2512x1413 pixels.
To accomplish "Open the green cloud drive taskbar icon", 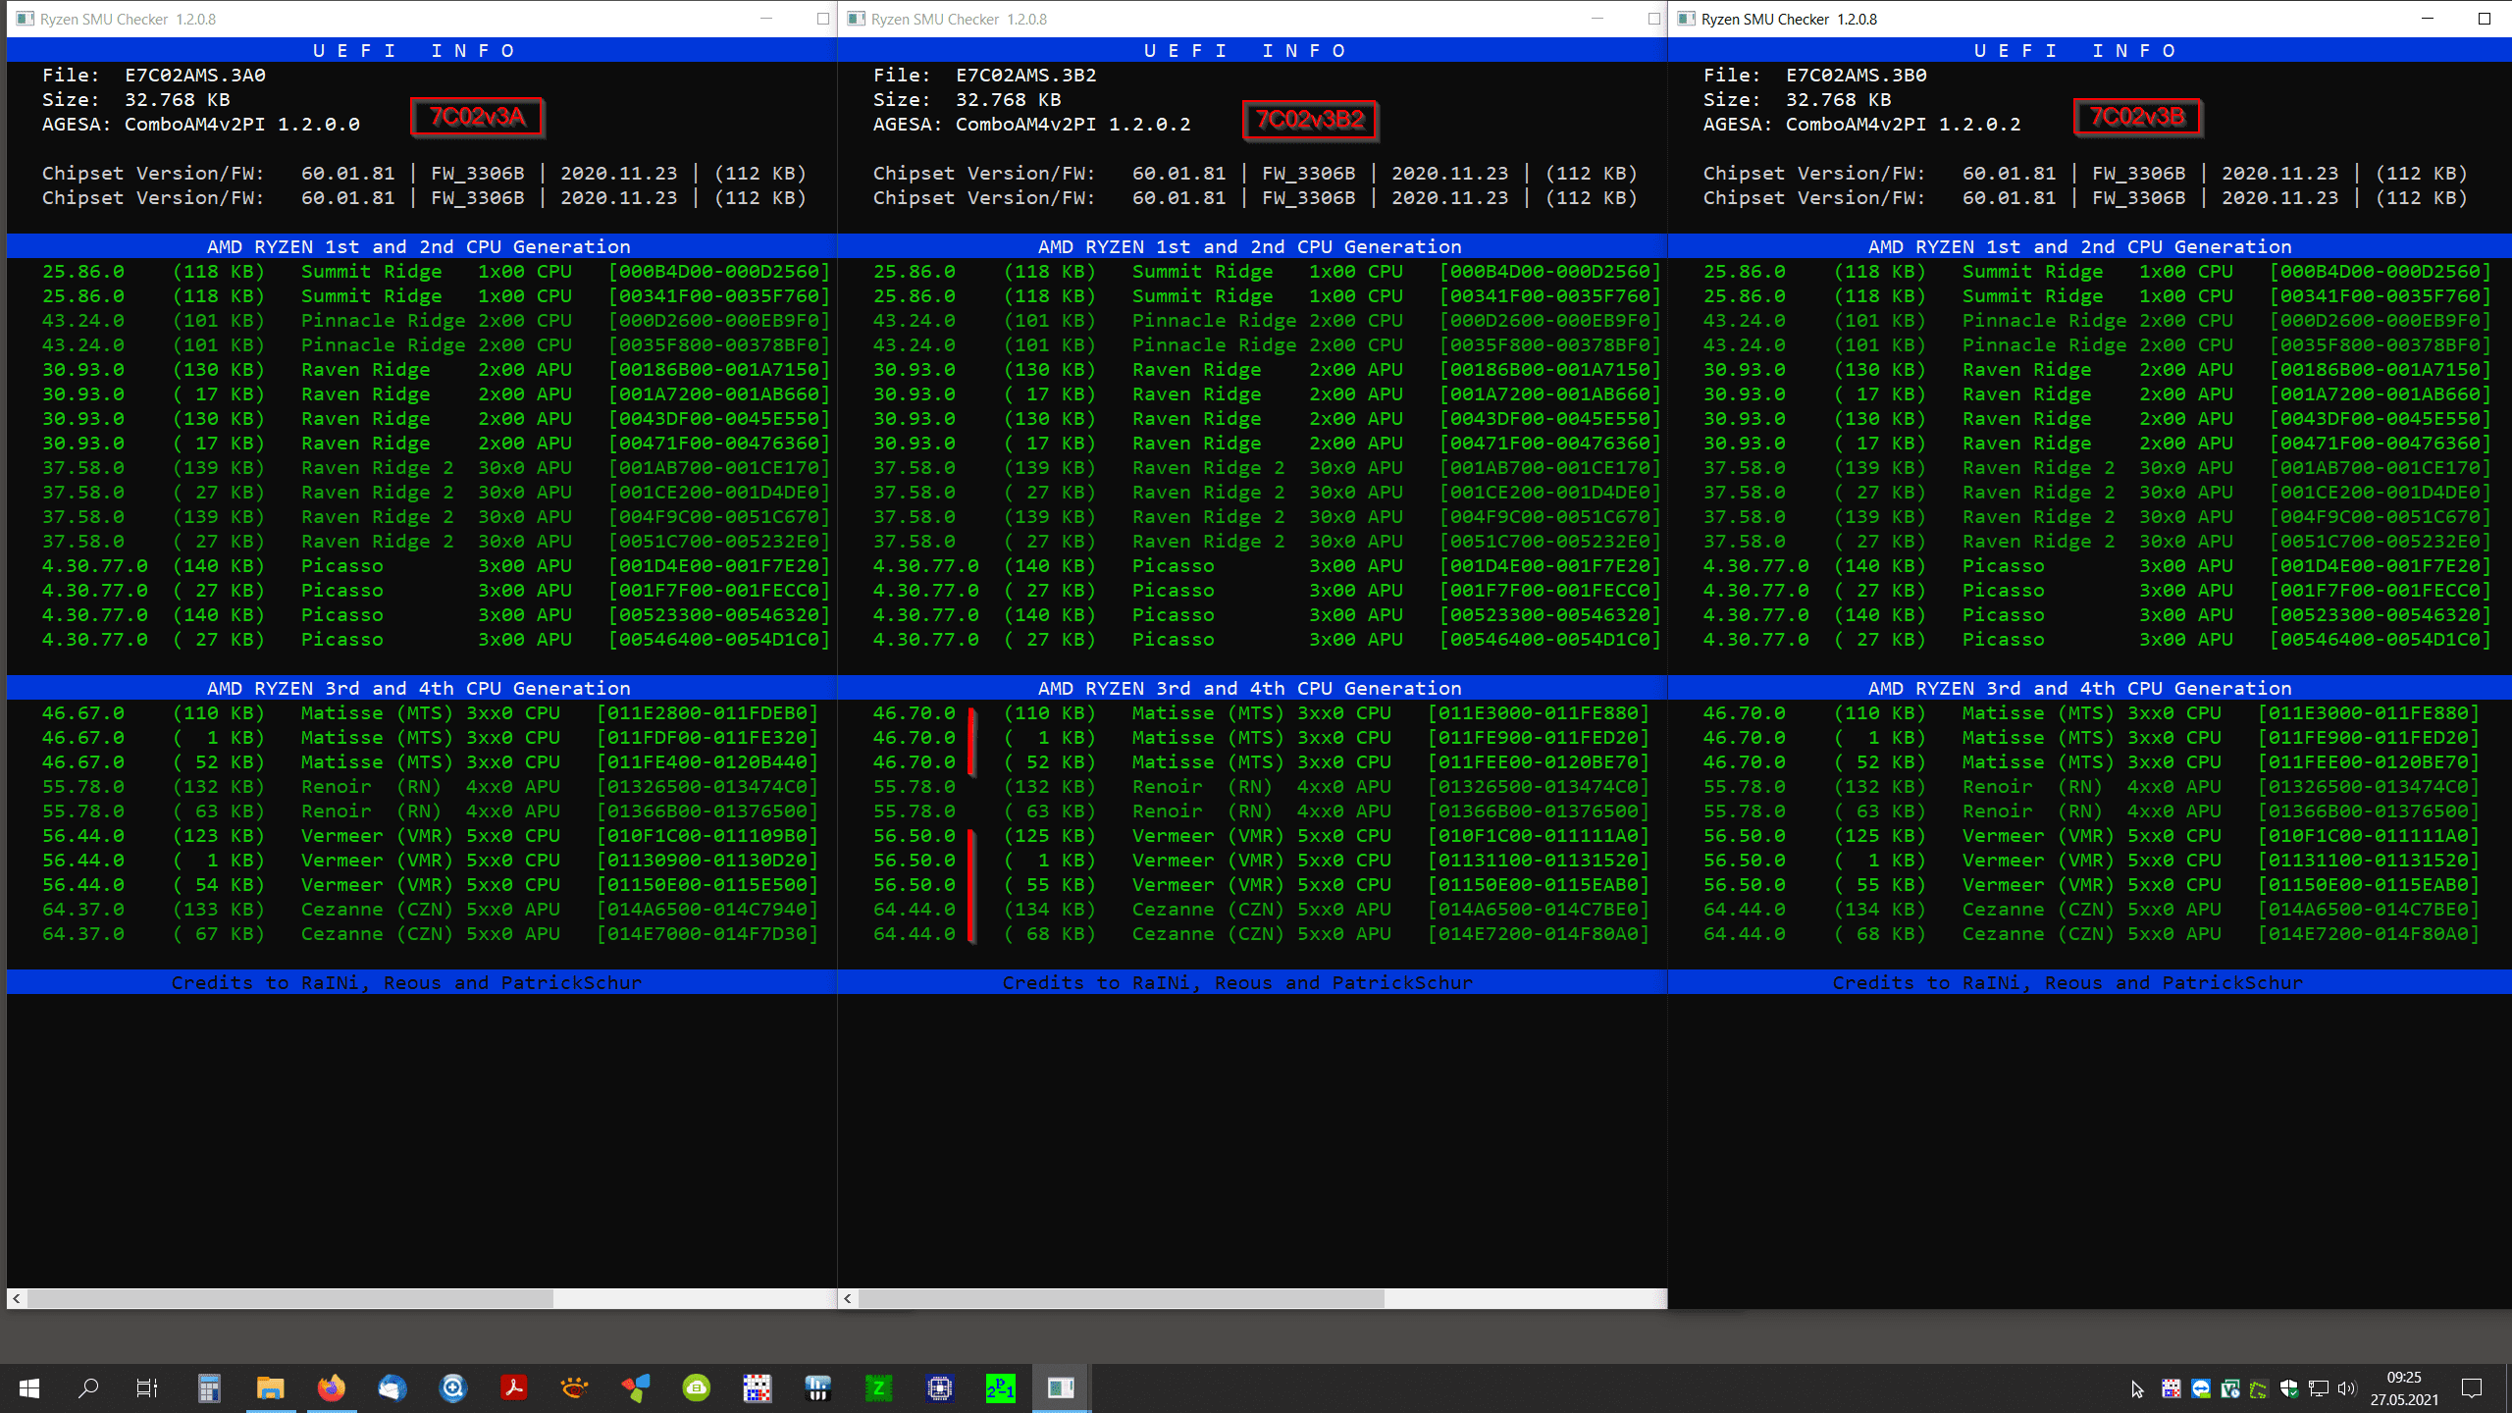I will 697,1387.
